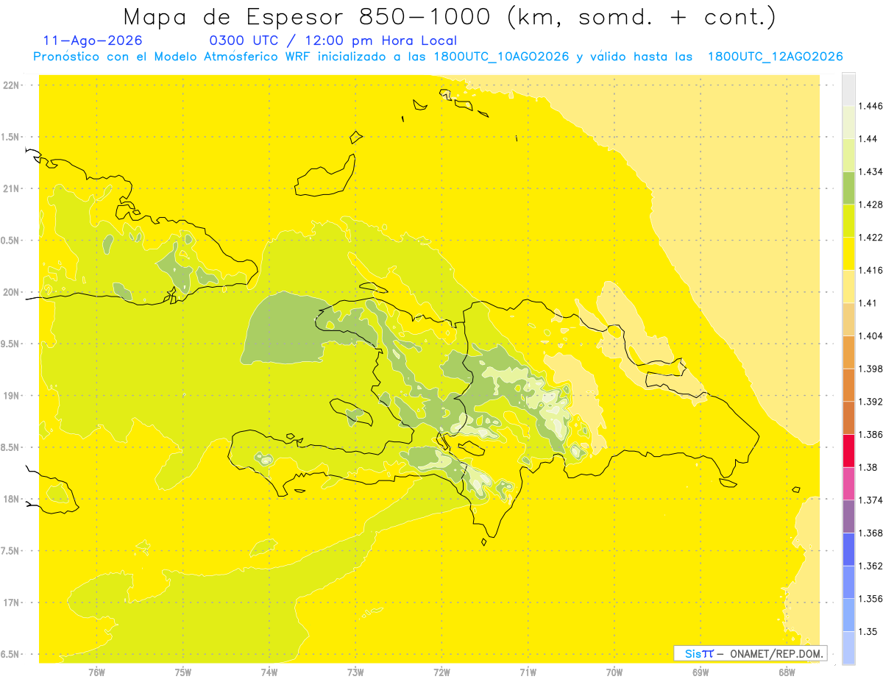Select the green legend swatch between 1.428 and 1.434
The image size is (883, 682).
(x=848, y=188)
